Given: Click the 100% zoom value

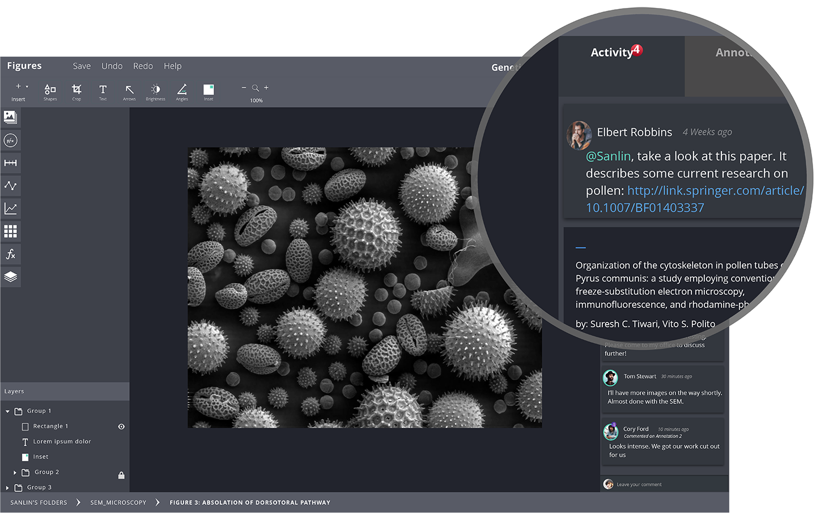Looking at the screenshot, I should 256,100.
